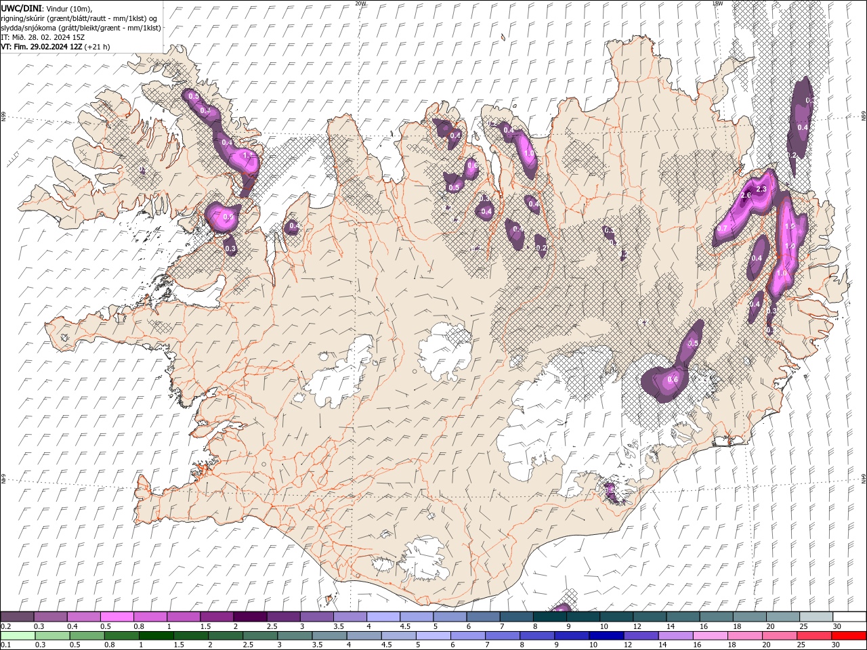Click the 'slydda/snjókoma (grátt/bleikt/grænt - mm/1klst)' line
Image resolution: width=867 pixels, height=650 pixels.
click(81, 28)
